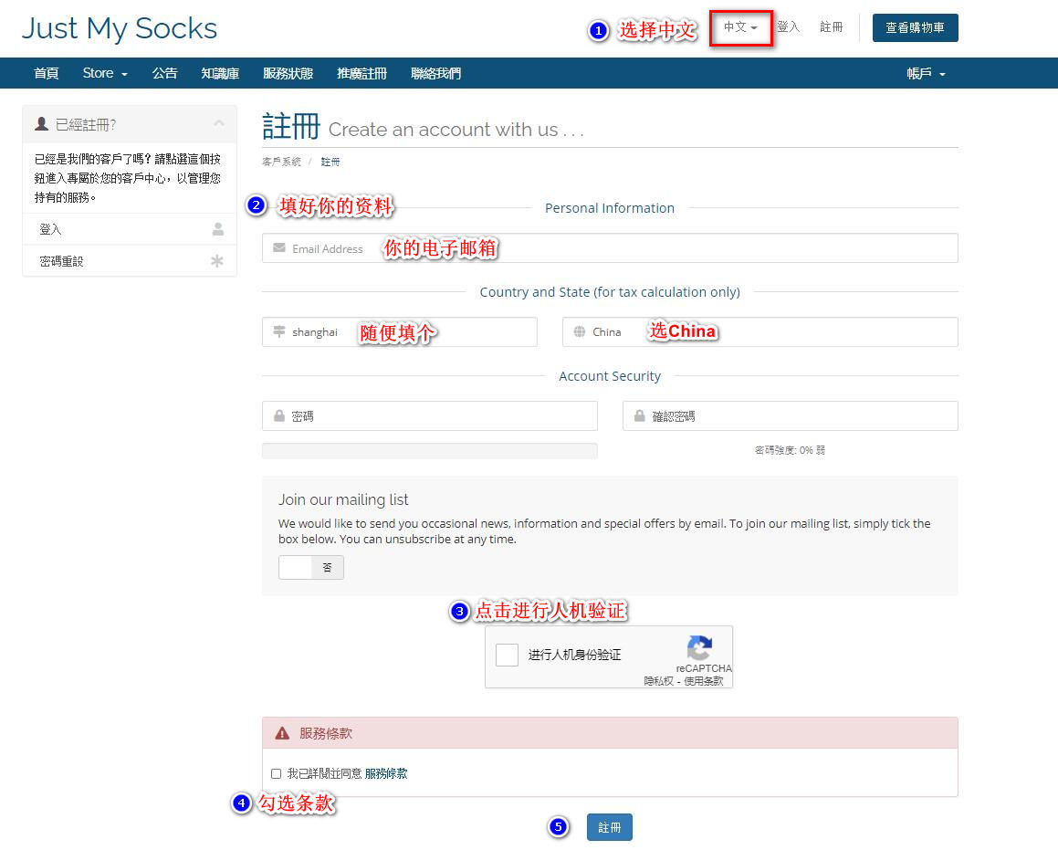Screen dimensions: 1058x850
Task: Click the Join our mailing list heading
Action: click(x=343, y=500)
